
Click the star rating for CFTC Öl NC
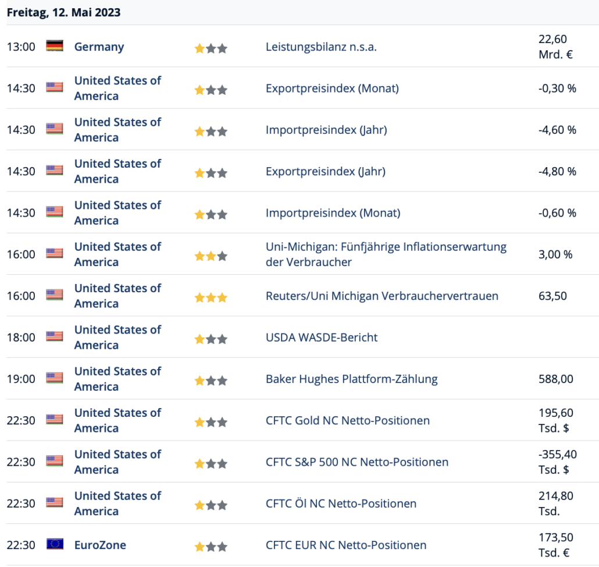point(211,505)
